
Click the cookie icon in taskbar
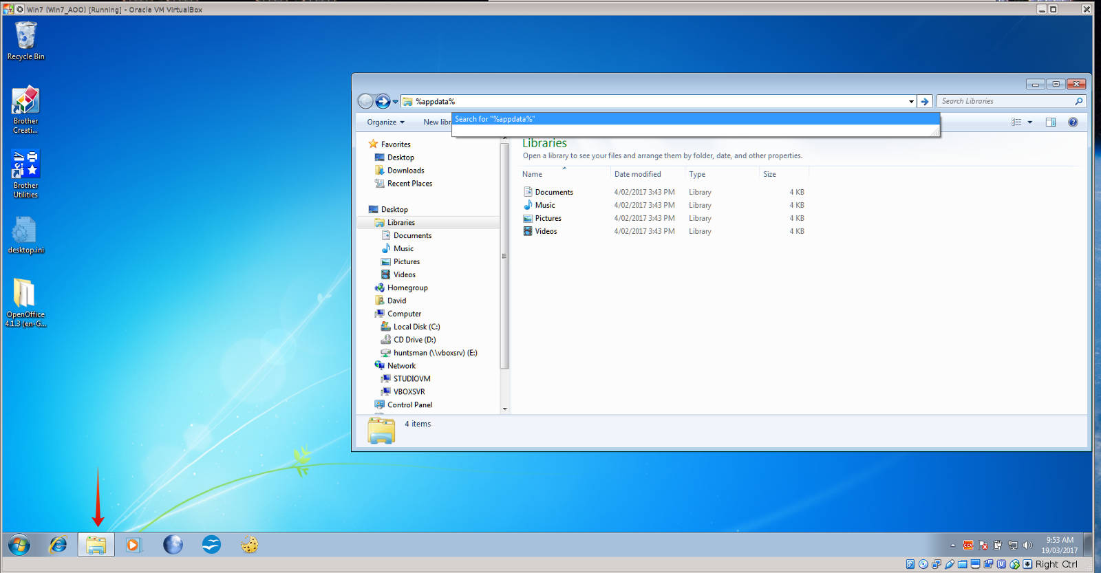click(x=249, y=545)
